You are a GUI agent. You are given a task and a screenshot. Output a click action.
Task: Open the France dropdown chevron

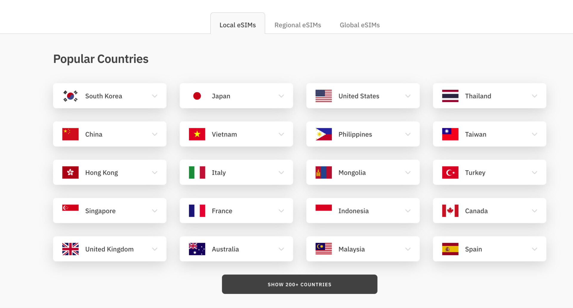(281, 211)
